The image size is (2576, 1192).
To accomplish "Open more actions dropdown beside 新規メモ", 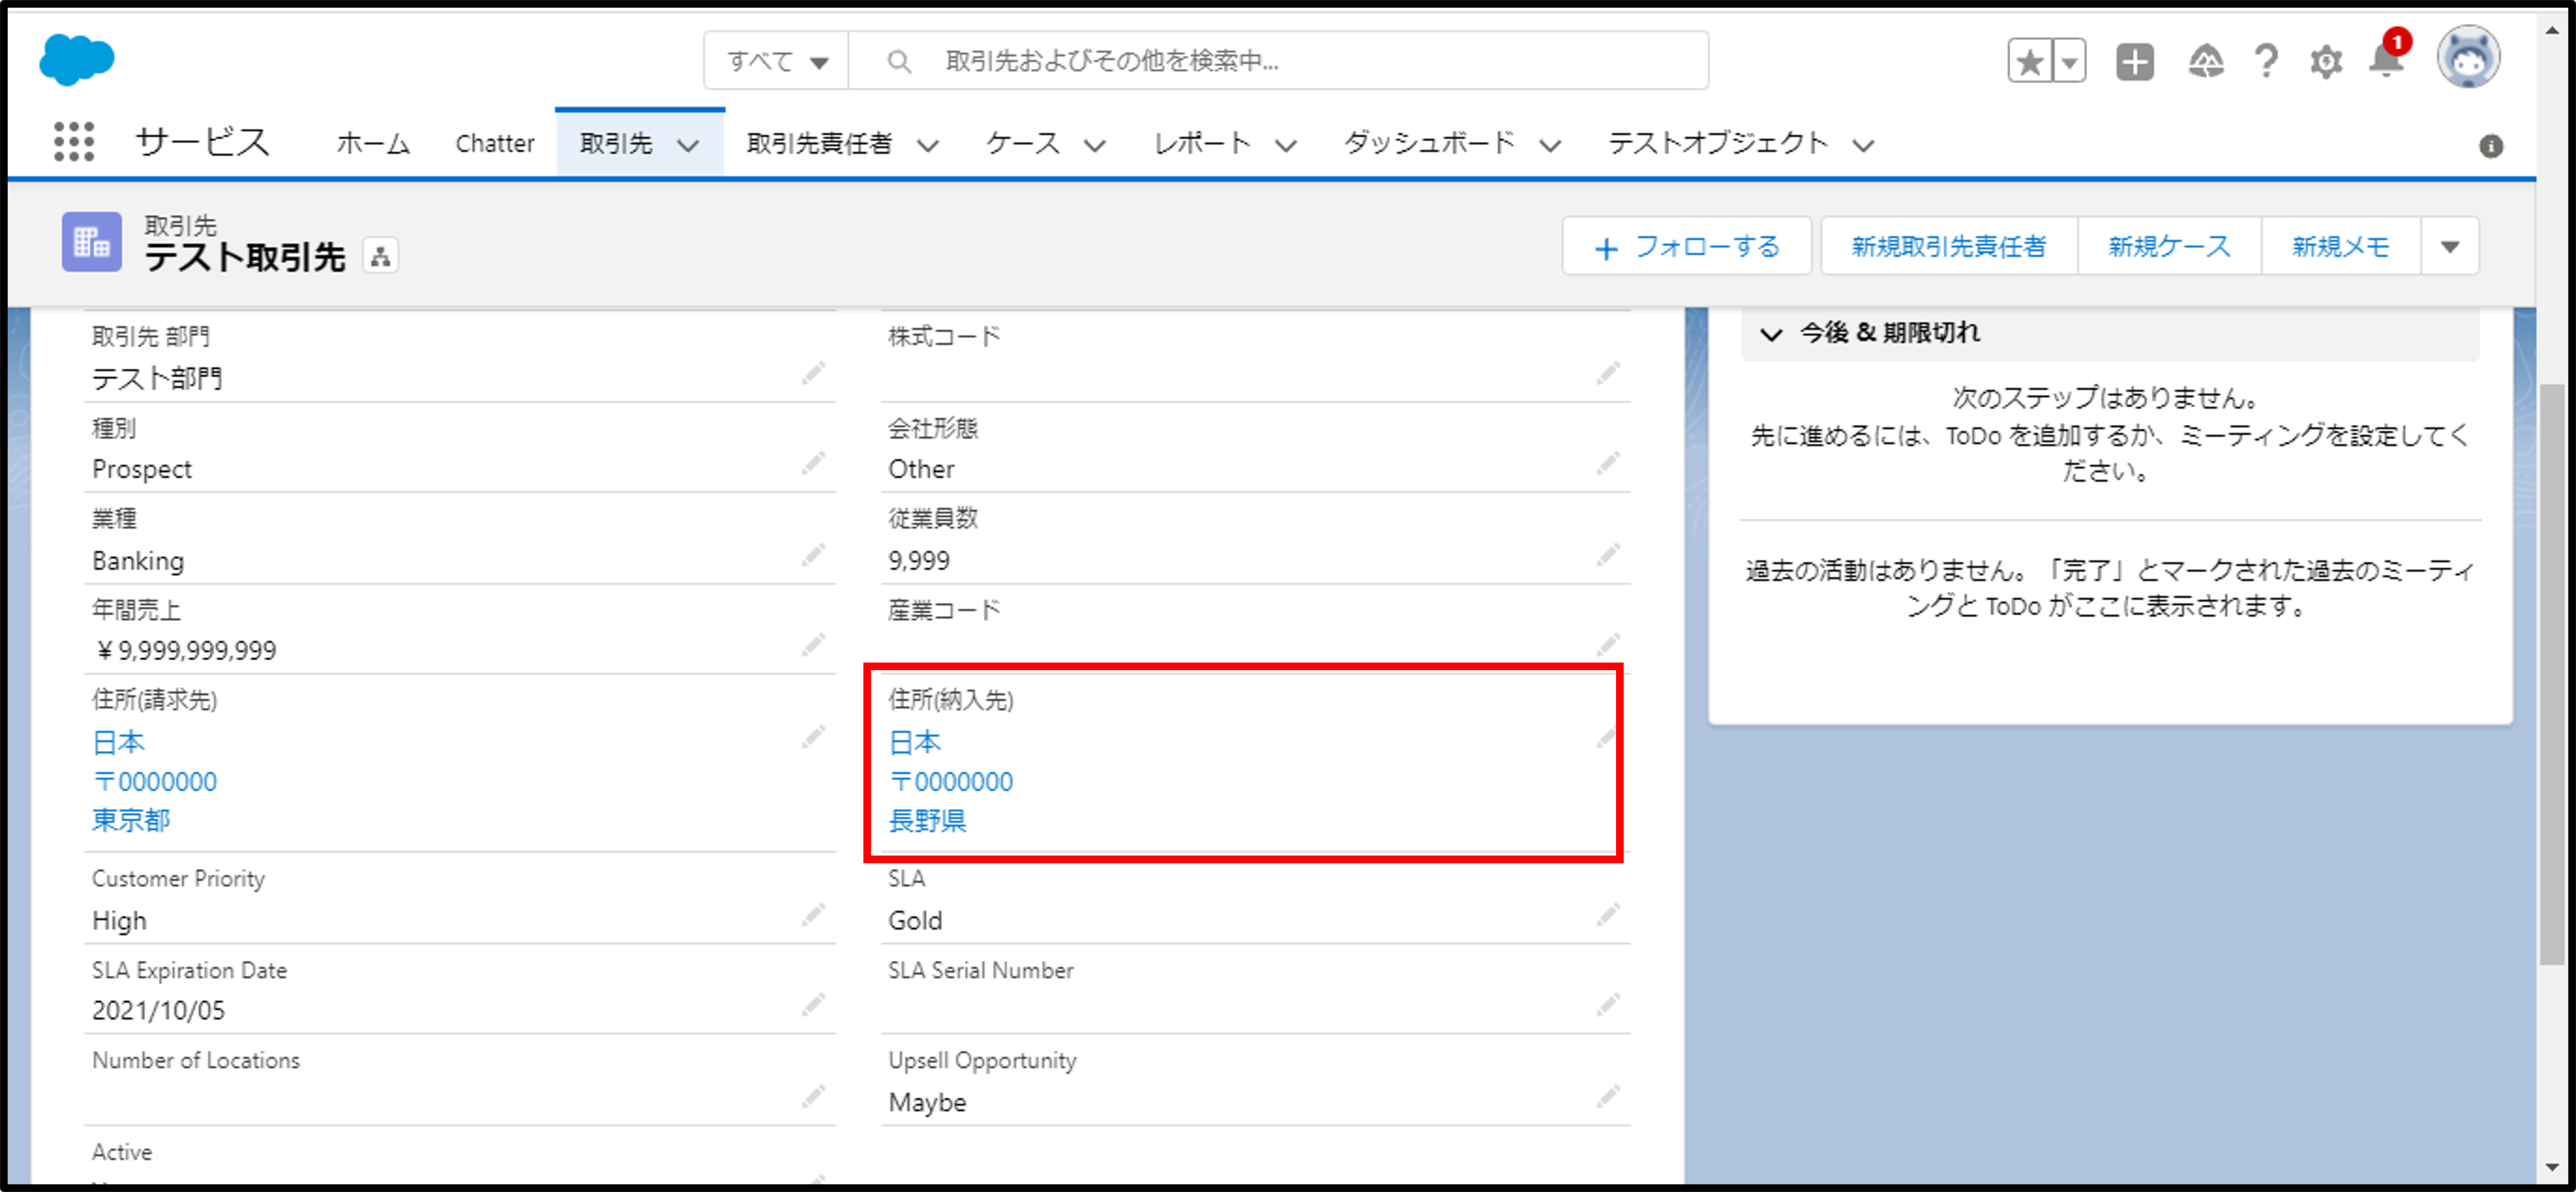I will [2449, 247].
